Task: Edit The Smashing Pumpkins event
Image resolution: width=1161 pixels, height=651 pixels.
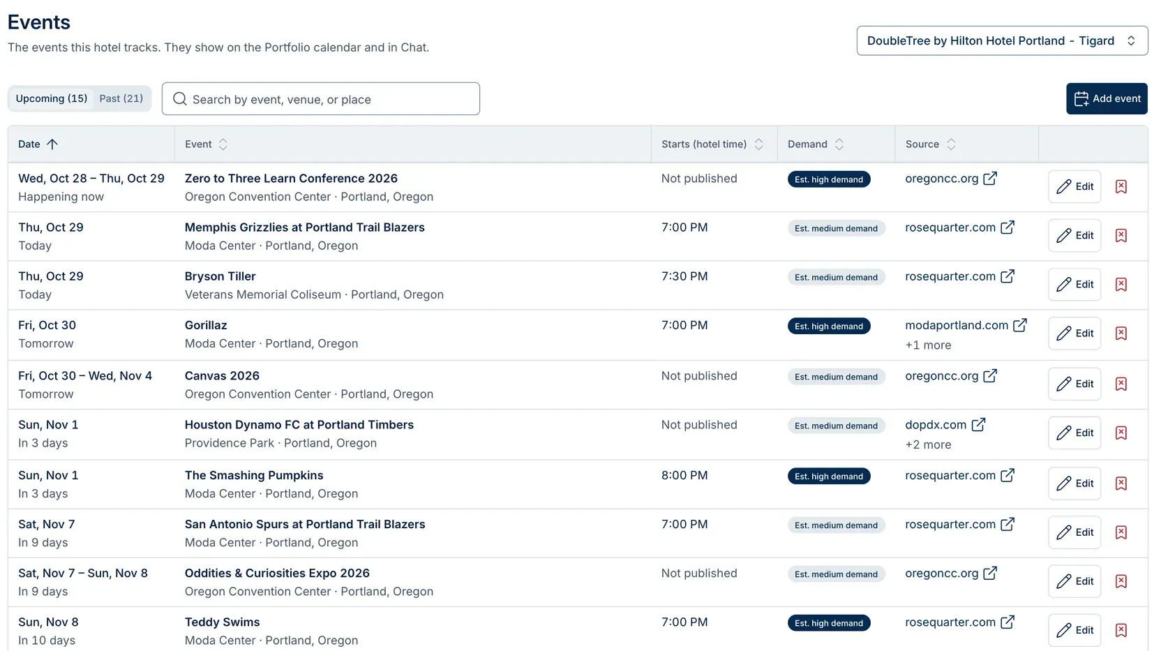Action: click(x=1074, y=484)
